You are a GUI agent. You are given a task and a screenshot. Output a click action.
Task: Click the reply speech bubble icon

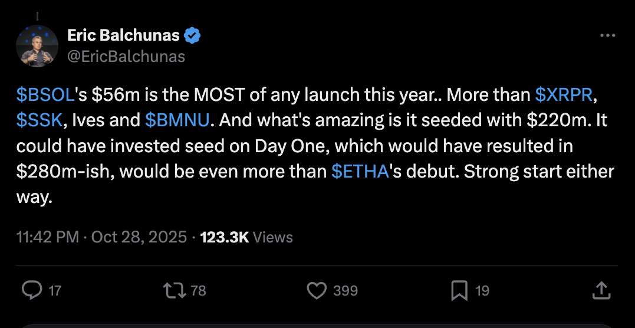click(x=32, y=290)
